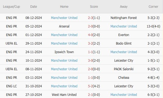Open the Chelsea away team entry

[124, 77]
